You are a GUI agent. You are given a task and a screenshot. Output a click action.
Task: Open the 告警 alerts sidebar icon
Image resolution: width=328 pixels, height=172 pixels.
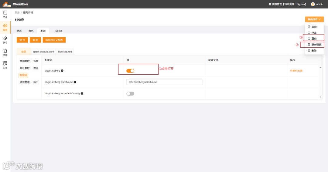(x=5, y=52)
